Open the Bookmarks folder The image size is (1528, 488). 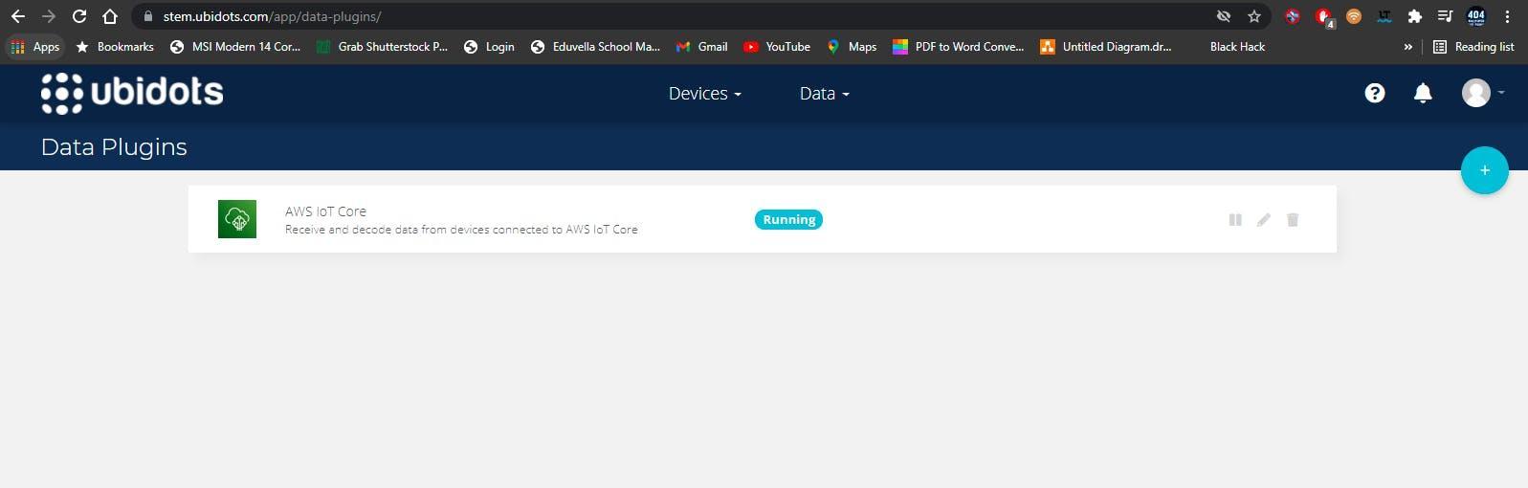click(x=115, y=47)
